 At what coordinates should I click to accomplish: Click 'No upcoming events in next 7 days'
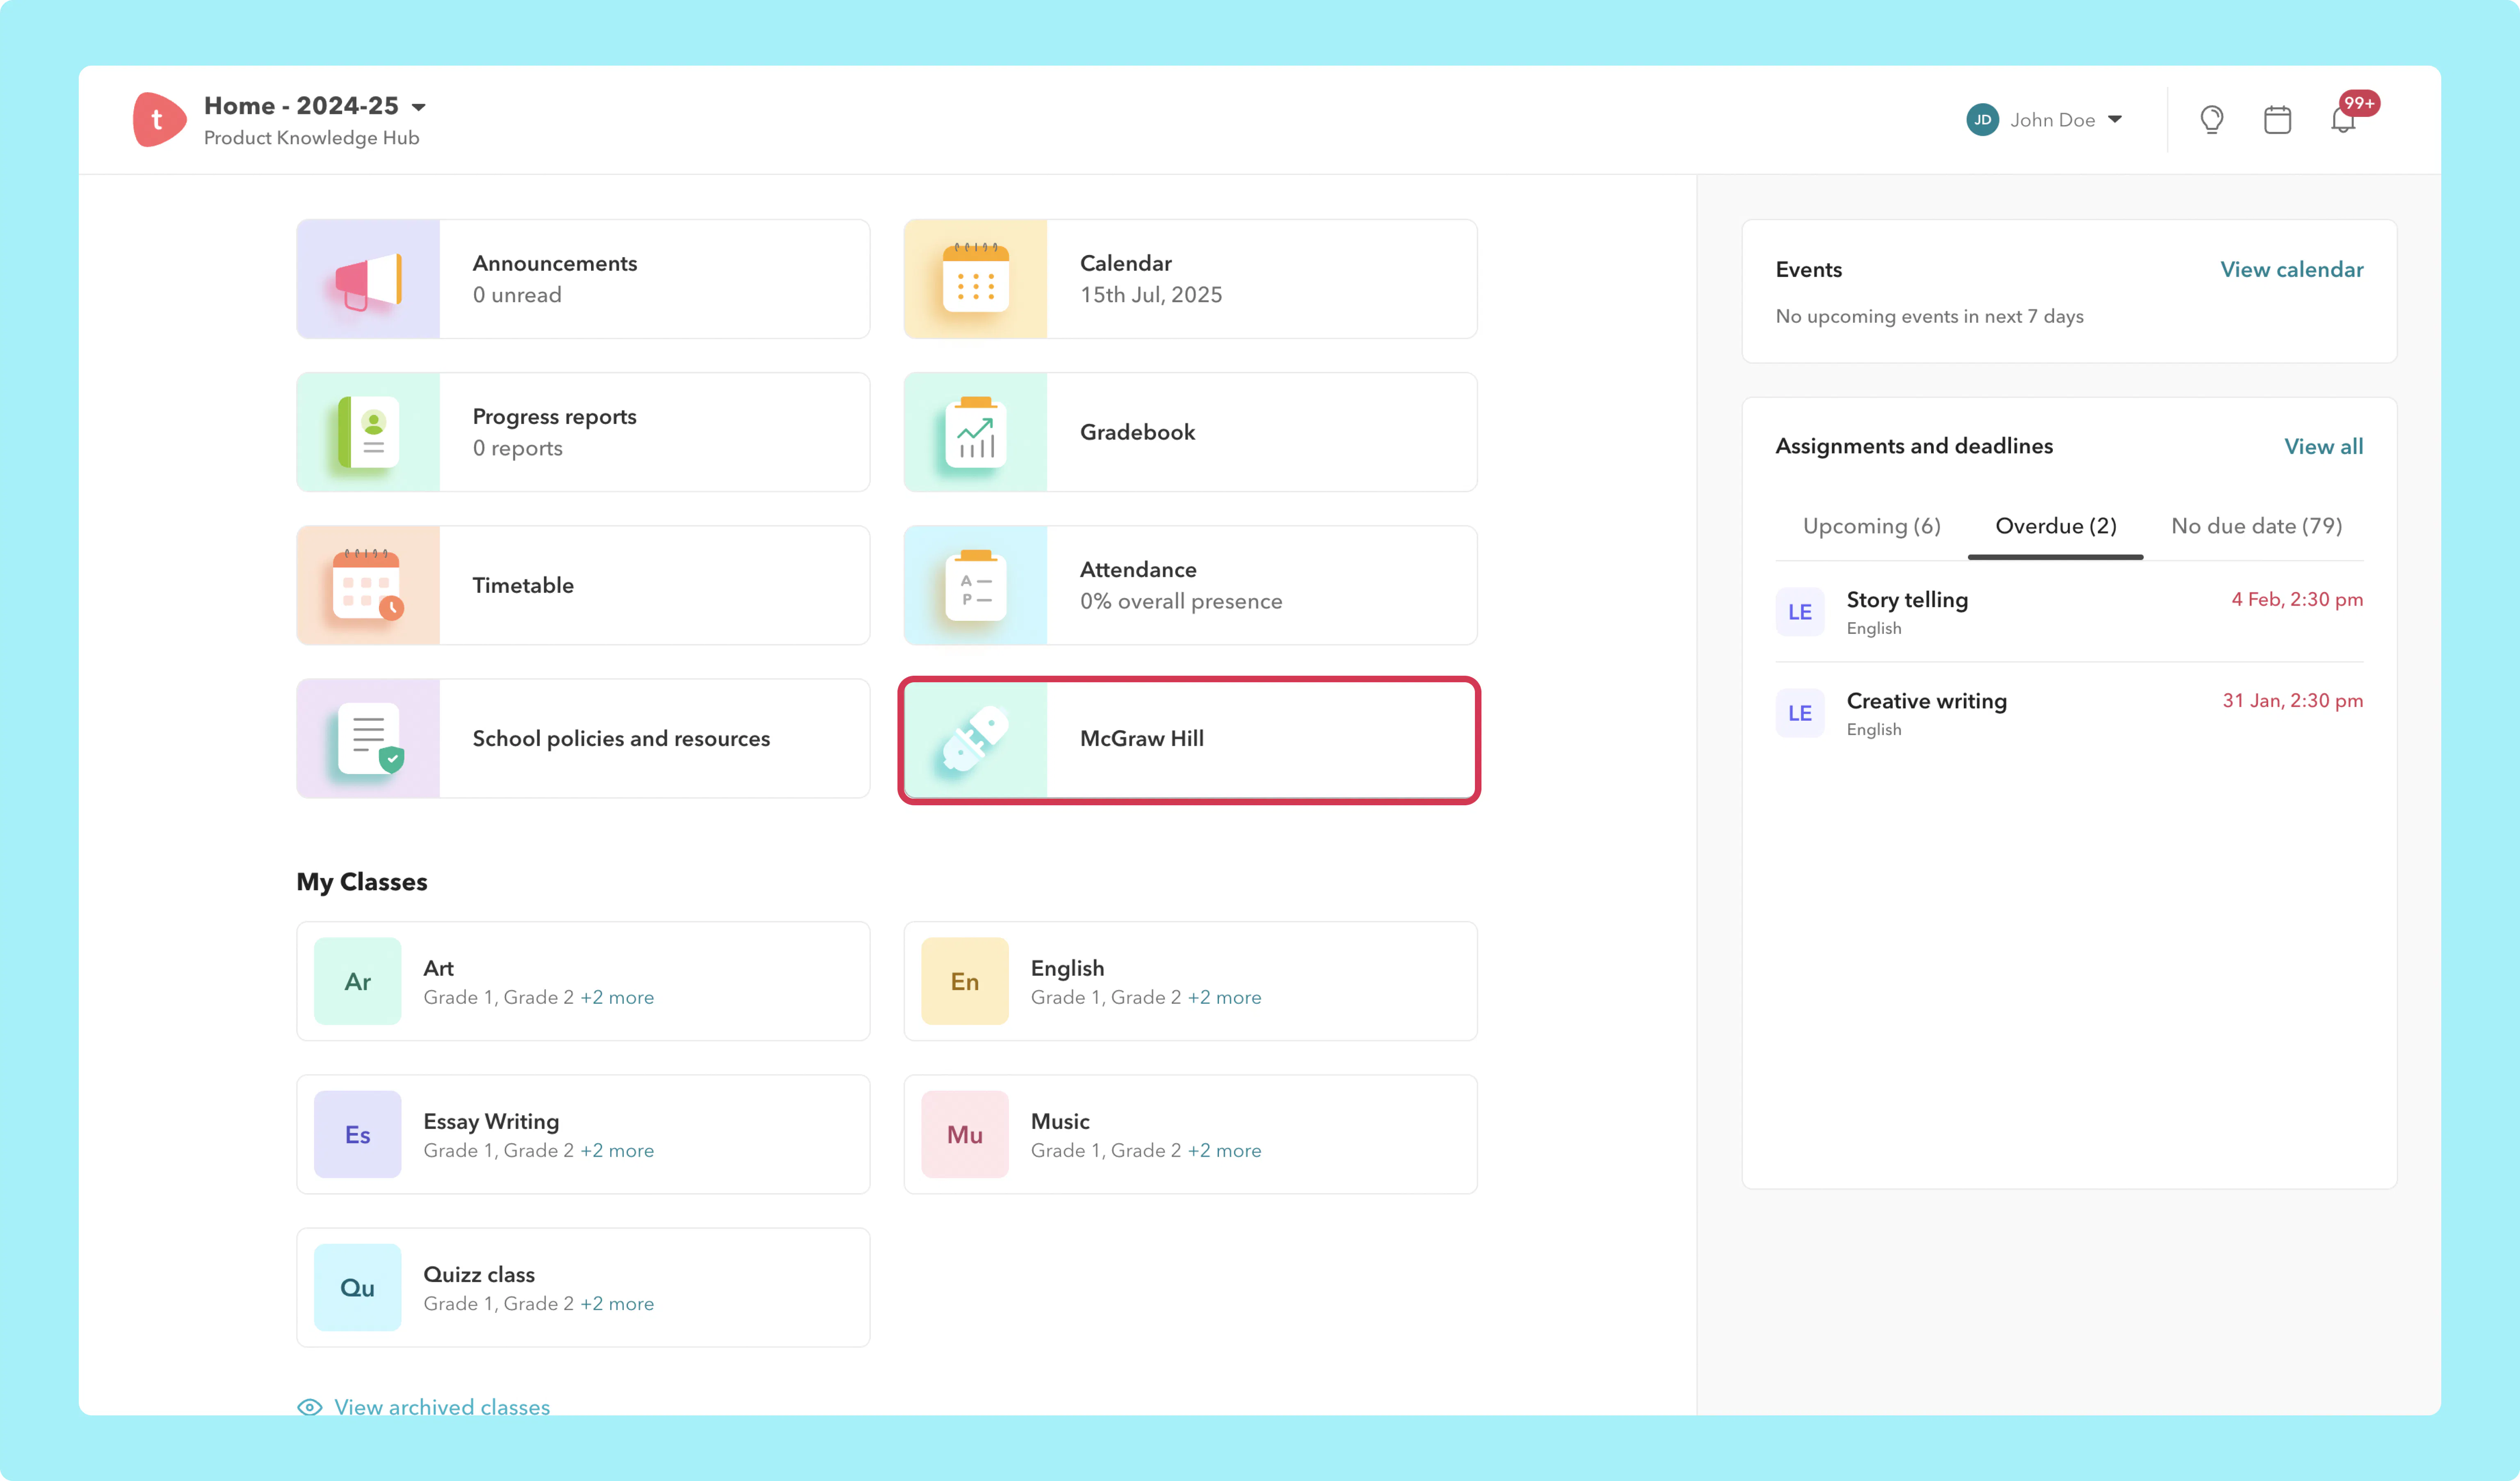(x=1930, y=316)
